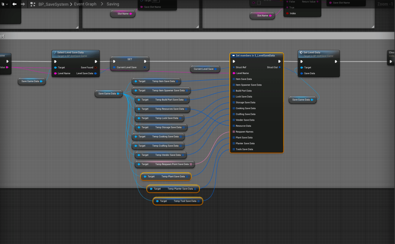Click the Level Name pin on Set members node
Screen dimensions: 395x244
point(234,73)
